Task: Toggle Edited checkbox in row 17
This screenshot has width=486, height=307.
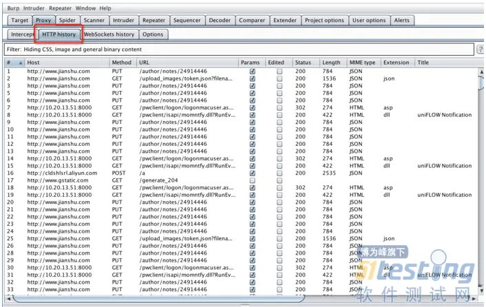Action: [x=279, y=180]
